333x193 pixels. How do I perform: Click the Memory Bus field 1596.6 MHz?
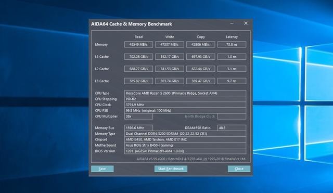point(138,128)
